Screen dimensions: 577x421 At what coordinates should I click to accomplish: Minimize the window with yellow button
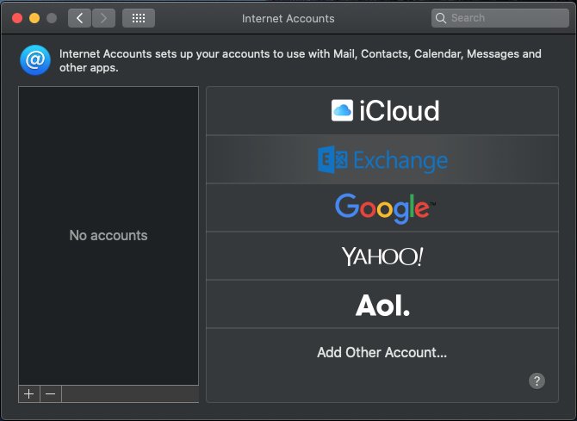[34, 17]
